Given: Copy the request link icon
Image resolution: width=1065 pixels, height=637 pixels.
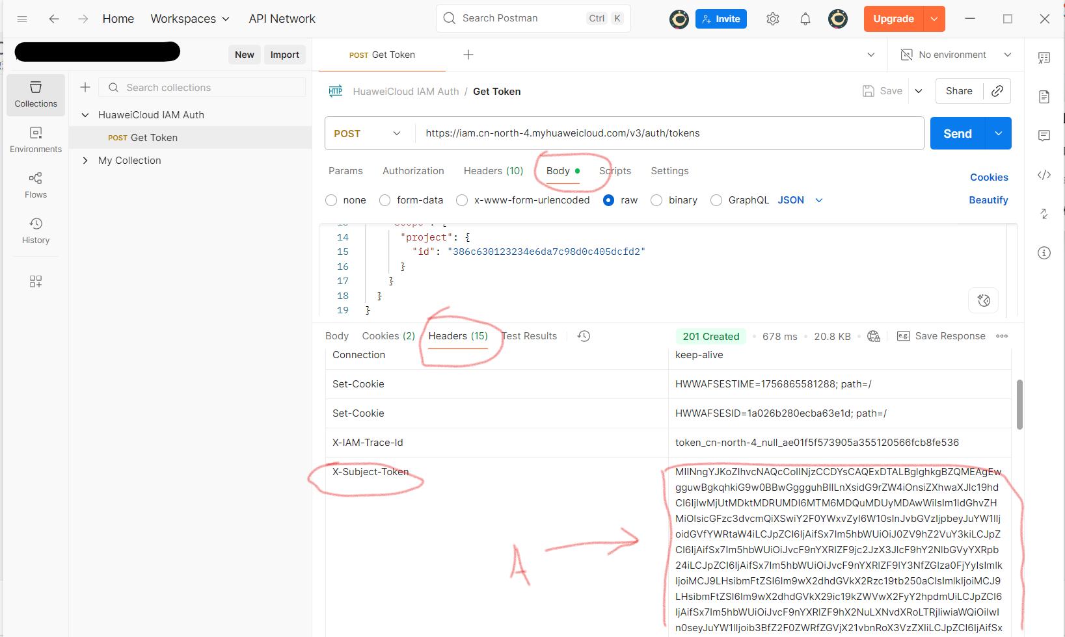Looking at the screenshot, I should pos(997,91).
